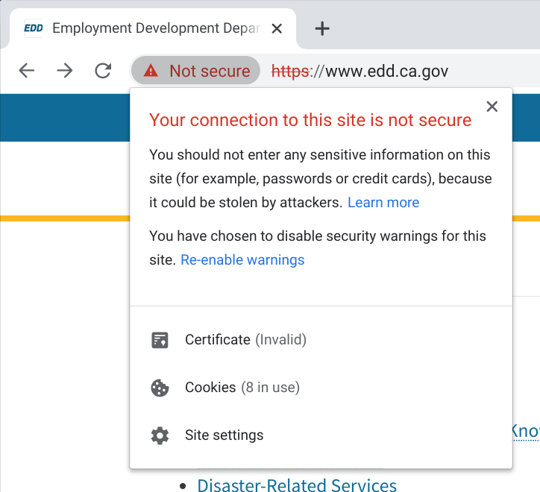Open the Certificate (Invalid) details
Screen dimensions: 540x492
tap(245, 340)
